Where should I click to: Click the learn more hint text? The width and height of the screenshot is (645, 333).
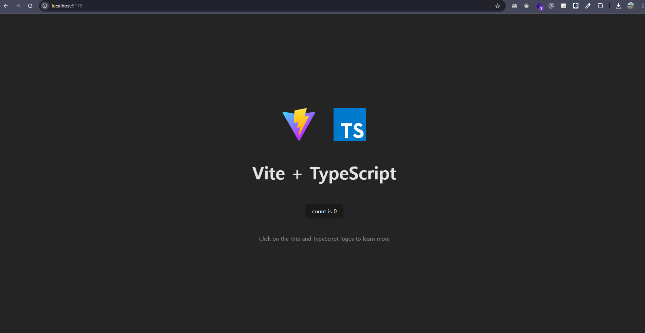tap(324, 239)
